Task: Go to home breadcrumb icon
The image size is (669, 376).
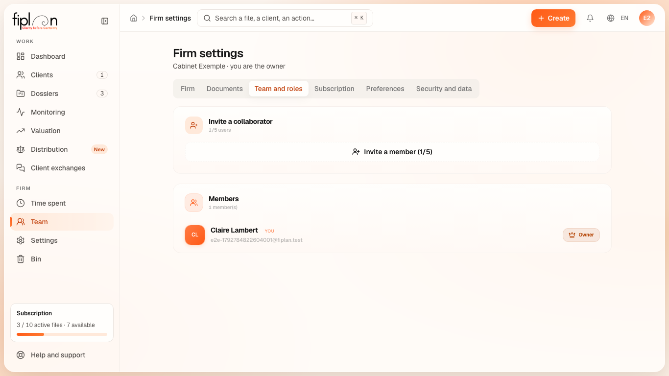Action: pyautogui.click(x=134, y=18)
